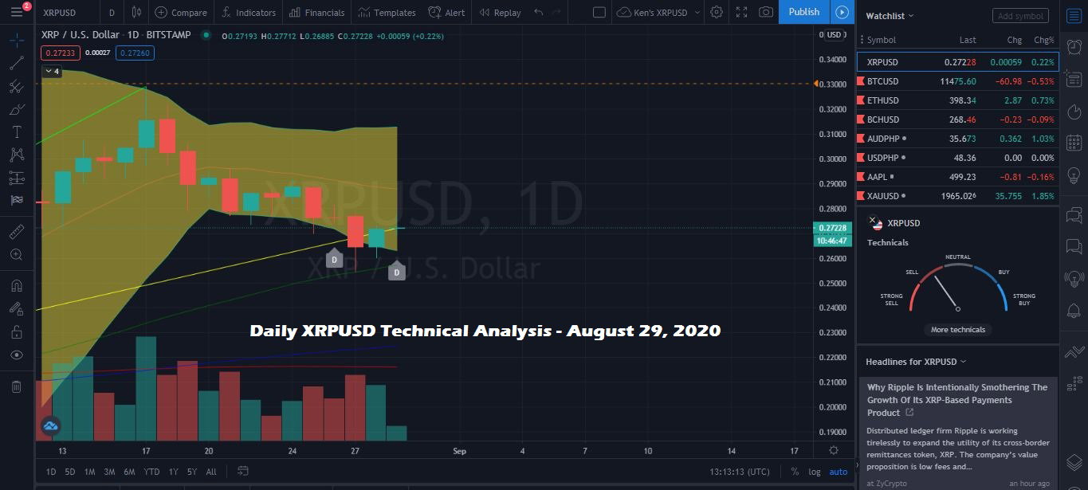Select the 5D time range
Viewport: 1088px width, 490px height.
(70, 472)
